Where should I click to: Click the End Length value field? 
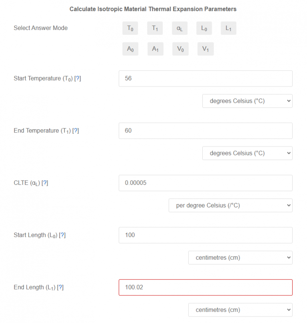(x=205, y=287)
